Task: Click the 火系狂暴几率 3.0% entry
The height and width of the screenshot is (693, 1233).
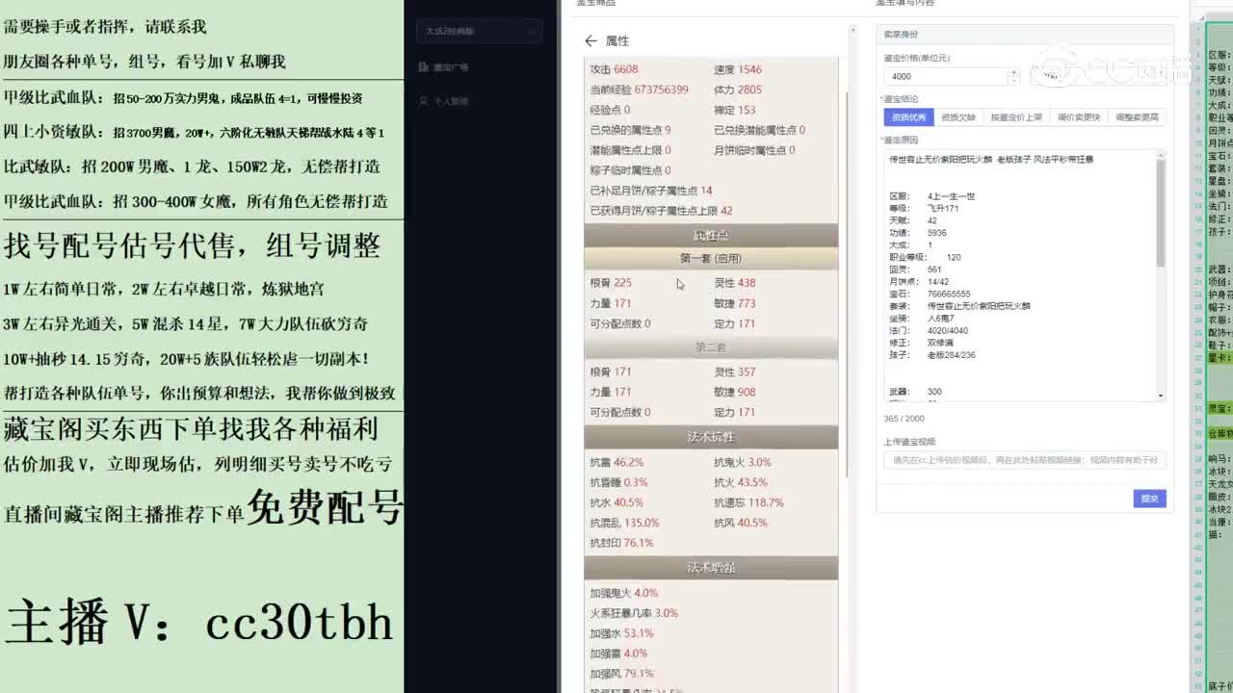Action: tap(634, 613)
